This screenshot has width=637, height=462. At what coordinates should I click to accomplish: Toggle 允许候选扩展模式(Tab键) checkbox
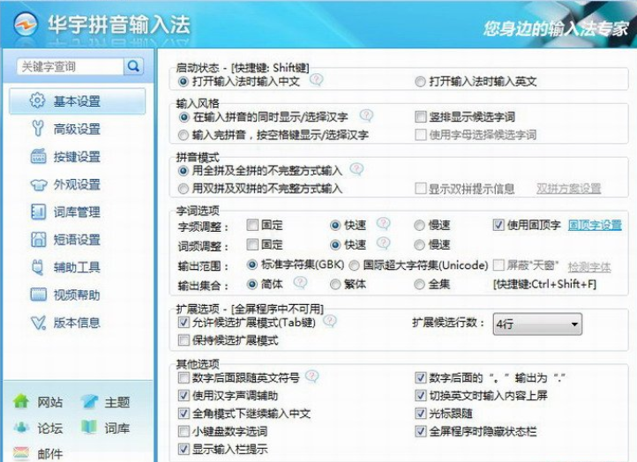[x=184, y=323]
